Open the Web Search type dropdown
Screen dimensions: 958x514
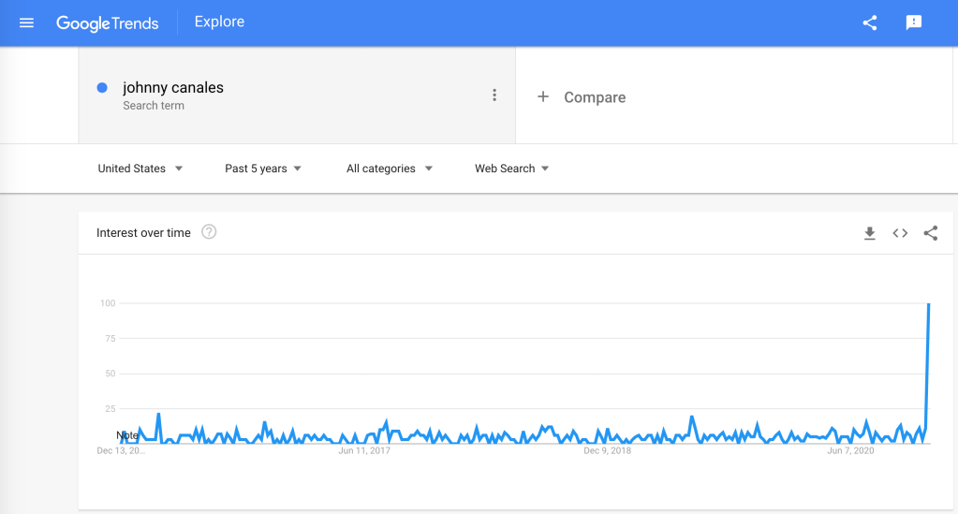(511, 169)
